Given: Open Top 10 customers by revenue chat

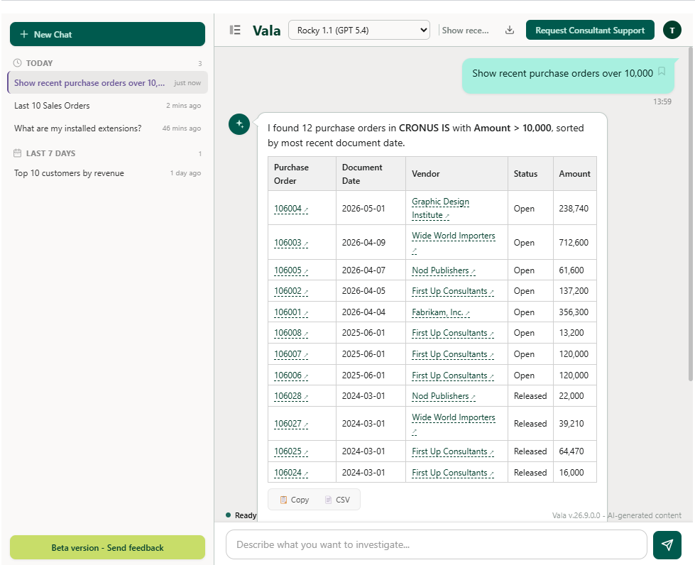Looking at the screenshot, I should point(107,172).
